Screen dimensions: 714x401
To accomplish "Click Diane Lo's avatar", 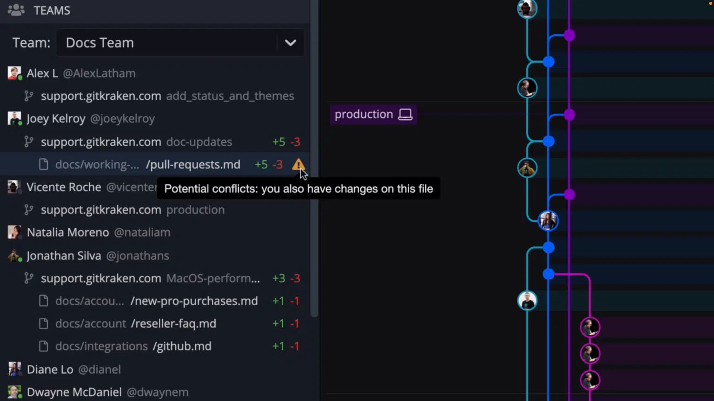I will click(x=14, y=369).
